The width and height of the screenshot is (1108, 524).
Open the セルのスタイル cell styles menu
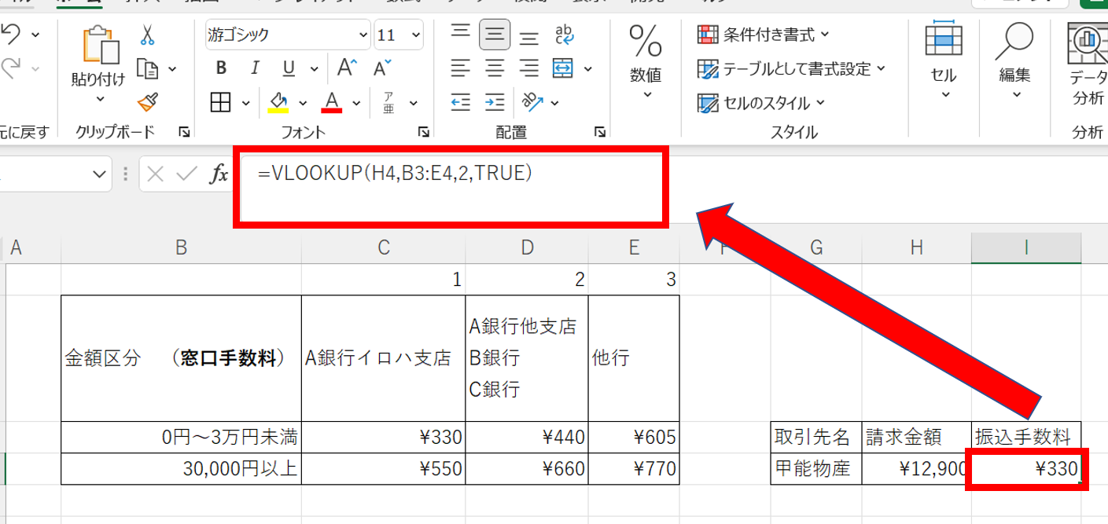[761, 102]
